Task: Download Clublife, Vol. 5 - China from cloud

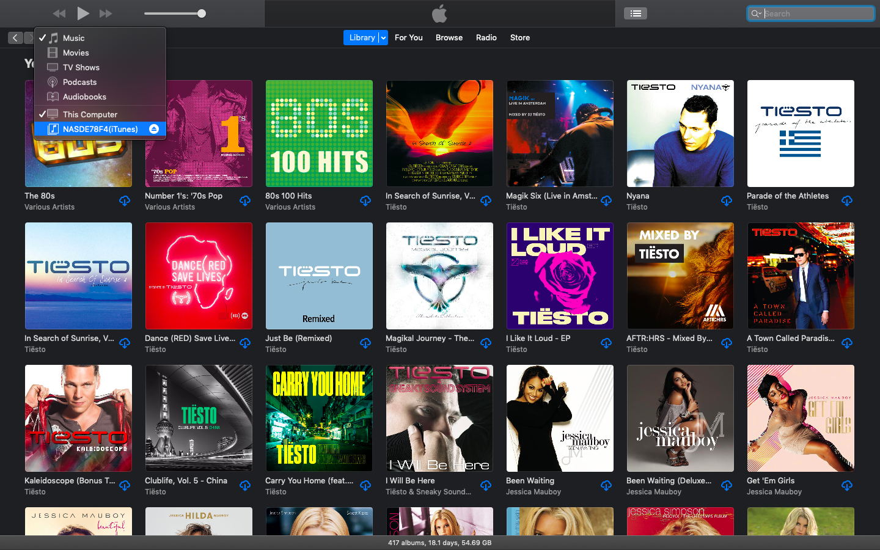Action: 245,485
